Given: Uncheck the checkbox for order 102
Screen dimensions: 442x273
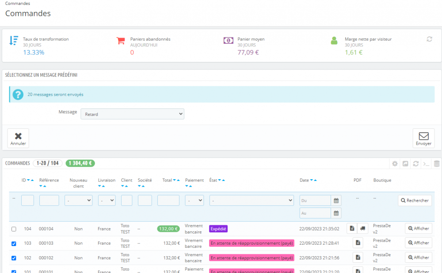Looking at the screenshot, I should pyautogui.click(x=14, y=258).
